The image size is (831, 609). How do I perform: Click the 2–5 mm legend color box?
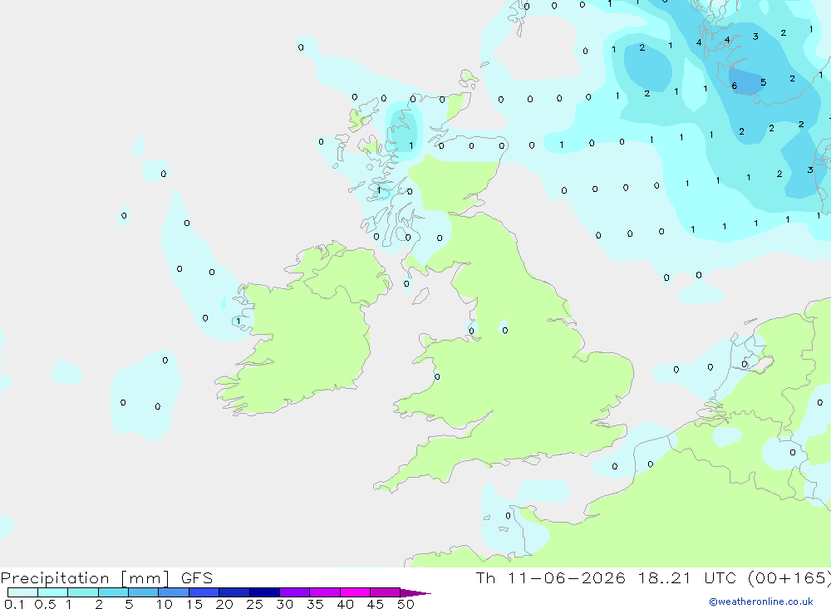click(x=113, y=592)
